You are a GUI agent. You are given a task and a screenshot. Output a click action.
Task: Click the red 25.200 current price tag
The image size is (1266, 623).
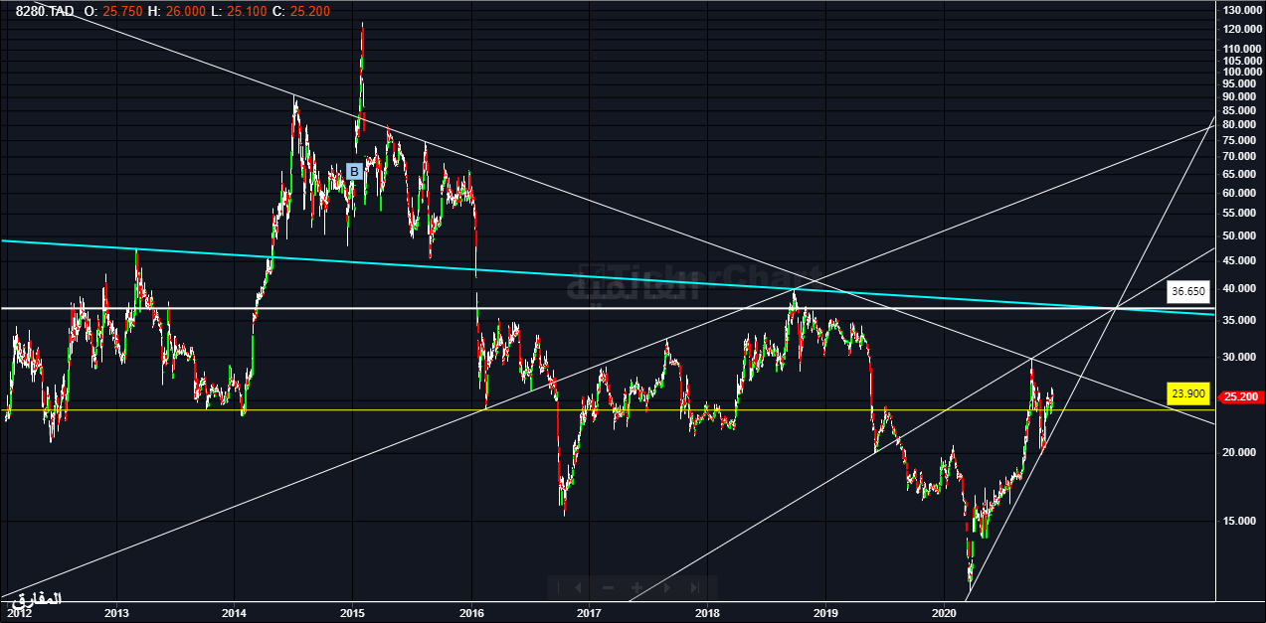tap(1239, 396)
